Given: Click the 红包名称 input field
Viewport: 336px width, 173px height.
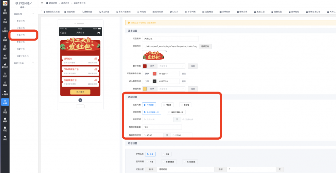Looking at the screenshot, I should tap(170, 39).
